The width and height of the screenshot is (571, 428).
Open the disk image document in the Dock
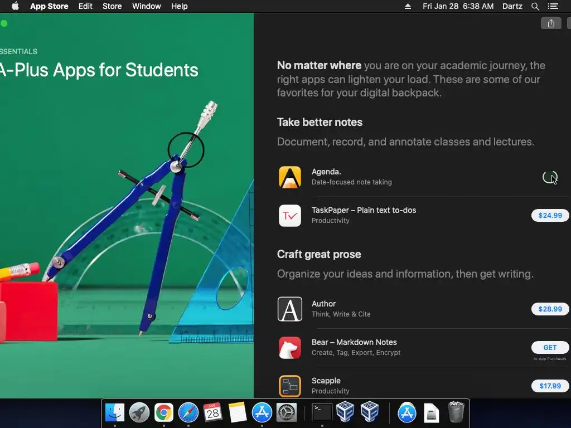click(432, 412)
